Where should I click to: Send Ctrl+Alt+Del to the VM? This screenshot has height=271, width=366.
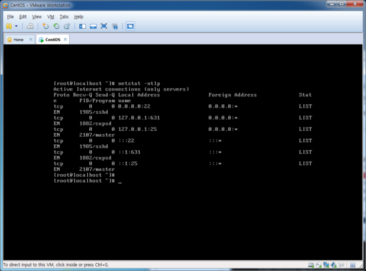pyautogui.click(x=30, y=26)
